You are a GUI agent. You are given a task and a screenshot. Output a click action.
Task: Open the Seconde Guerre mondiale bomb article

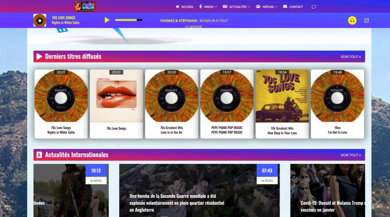(x=177, y=203)
